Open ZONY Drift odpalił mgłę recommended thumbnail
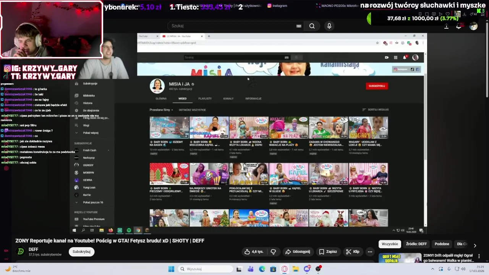 click(400, 258)
